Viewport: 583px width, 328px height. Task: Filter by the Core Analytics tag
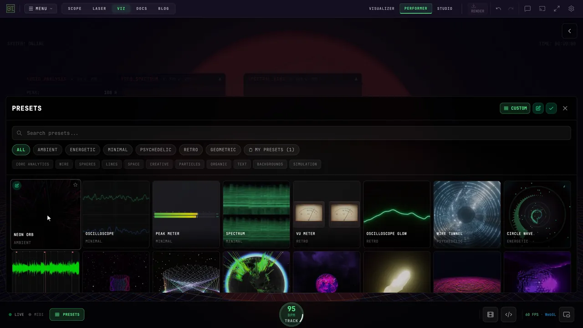[32, 164]
